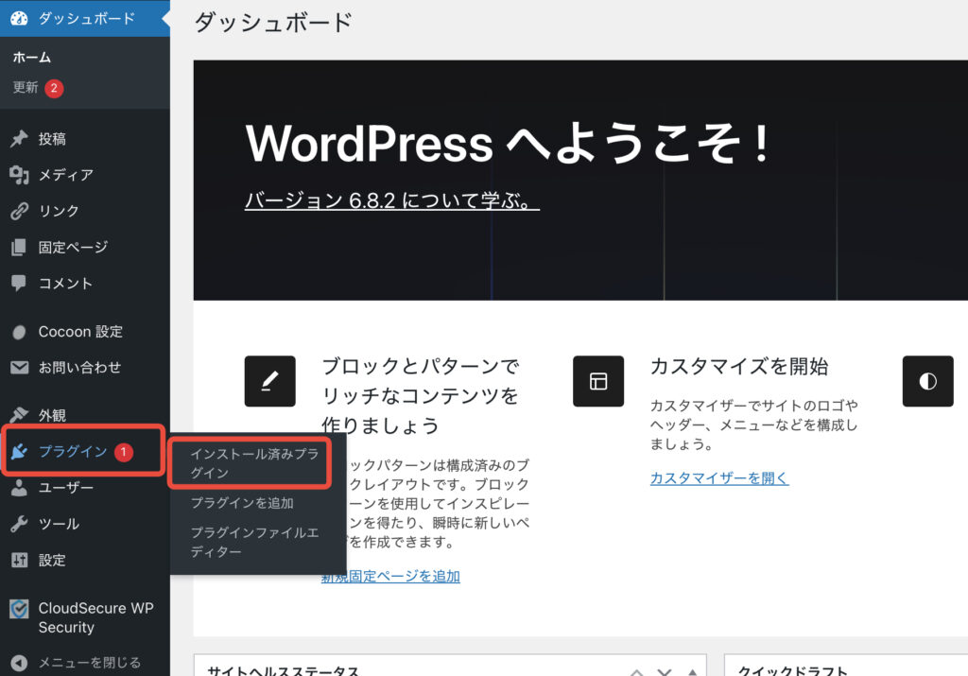Click the layout icon beside カスタマイズを開始
Image resolution: width=968 pixels, height=676 pixels.
598,381
